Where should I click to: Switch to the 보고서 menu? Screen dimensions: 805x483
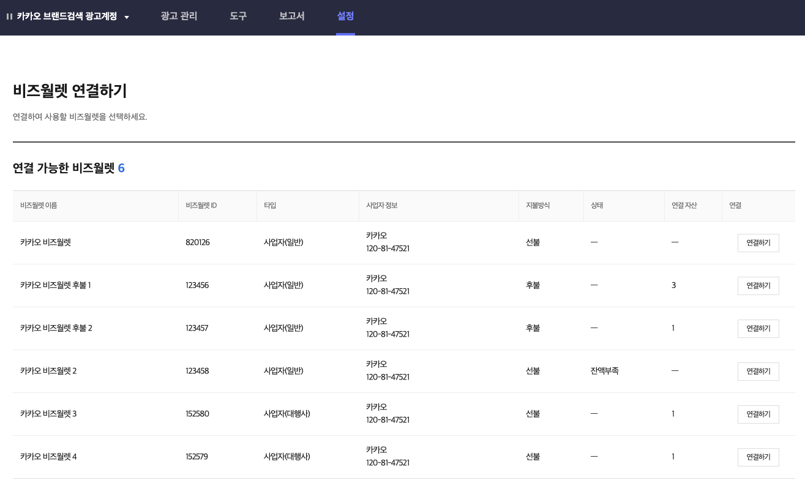(291, 17)
